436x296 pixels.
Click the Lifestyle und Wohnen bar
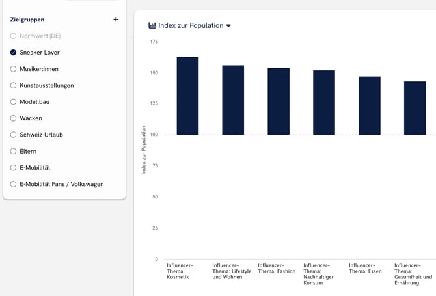(233, 100)
